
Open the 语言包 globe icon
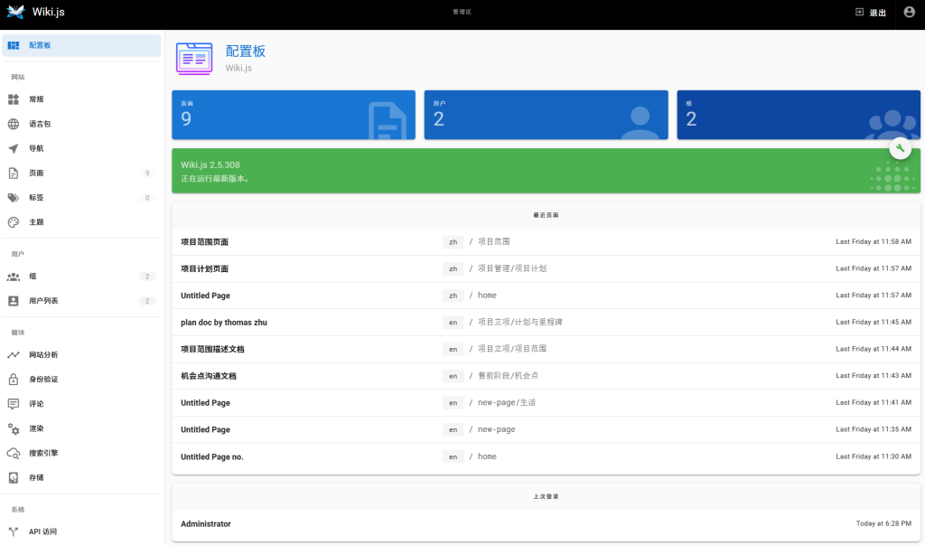click(x=14, y=124)
